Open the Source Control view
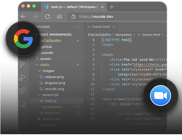 point(22,64)
